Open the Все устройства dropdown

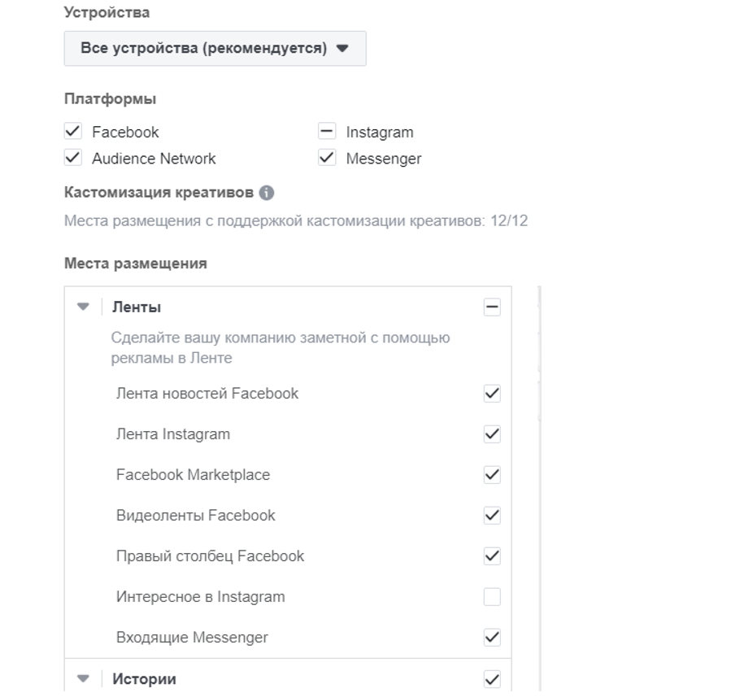[x=215, y=48]
